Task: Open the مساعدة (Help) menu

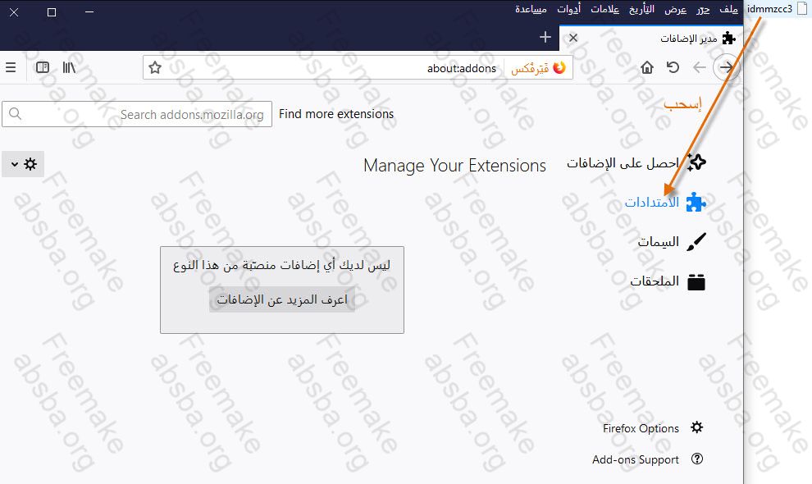Action: coord(531,9)
